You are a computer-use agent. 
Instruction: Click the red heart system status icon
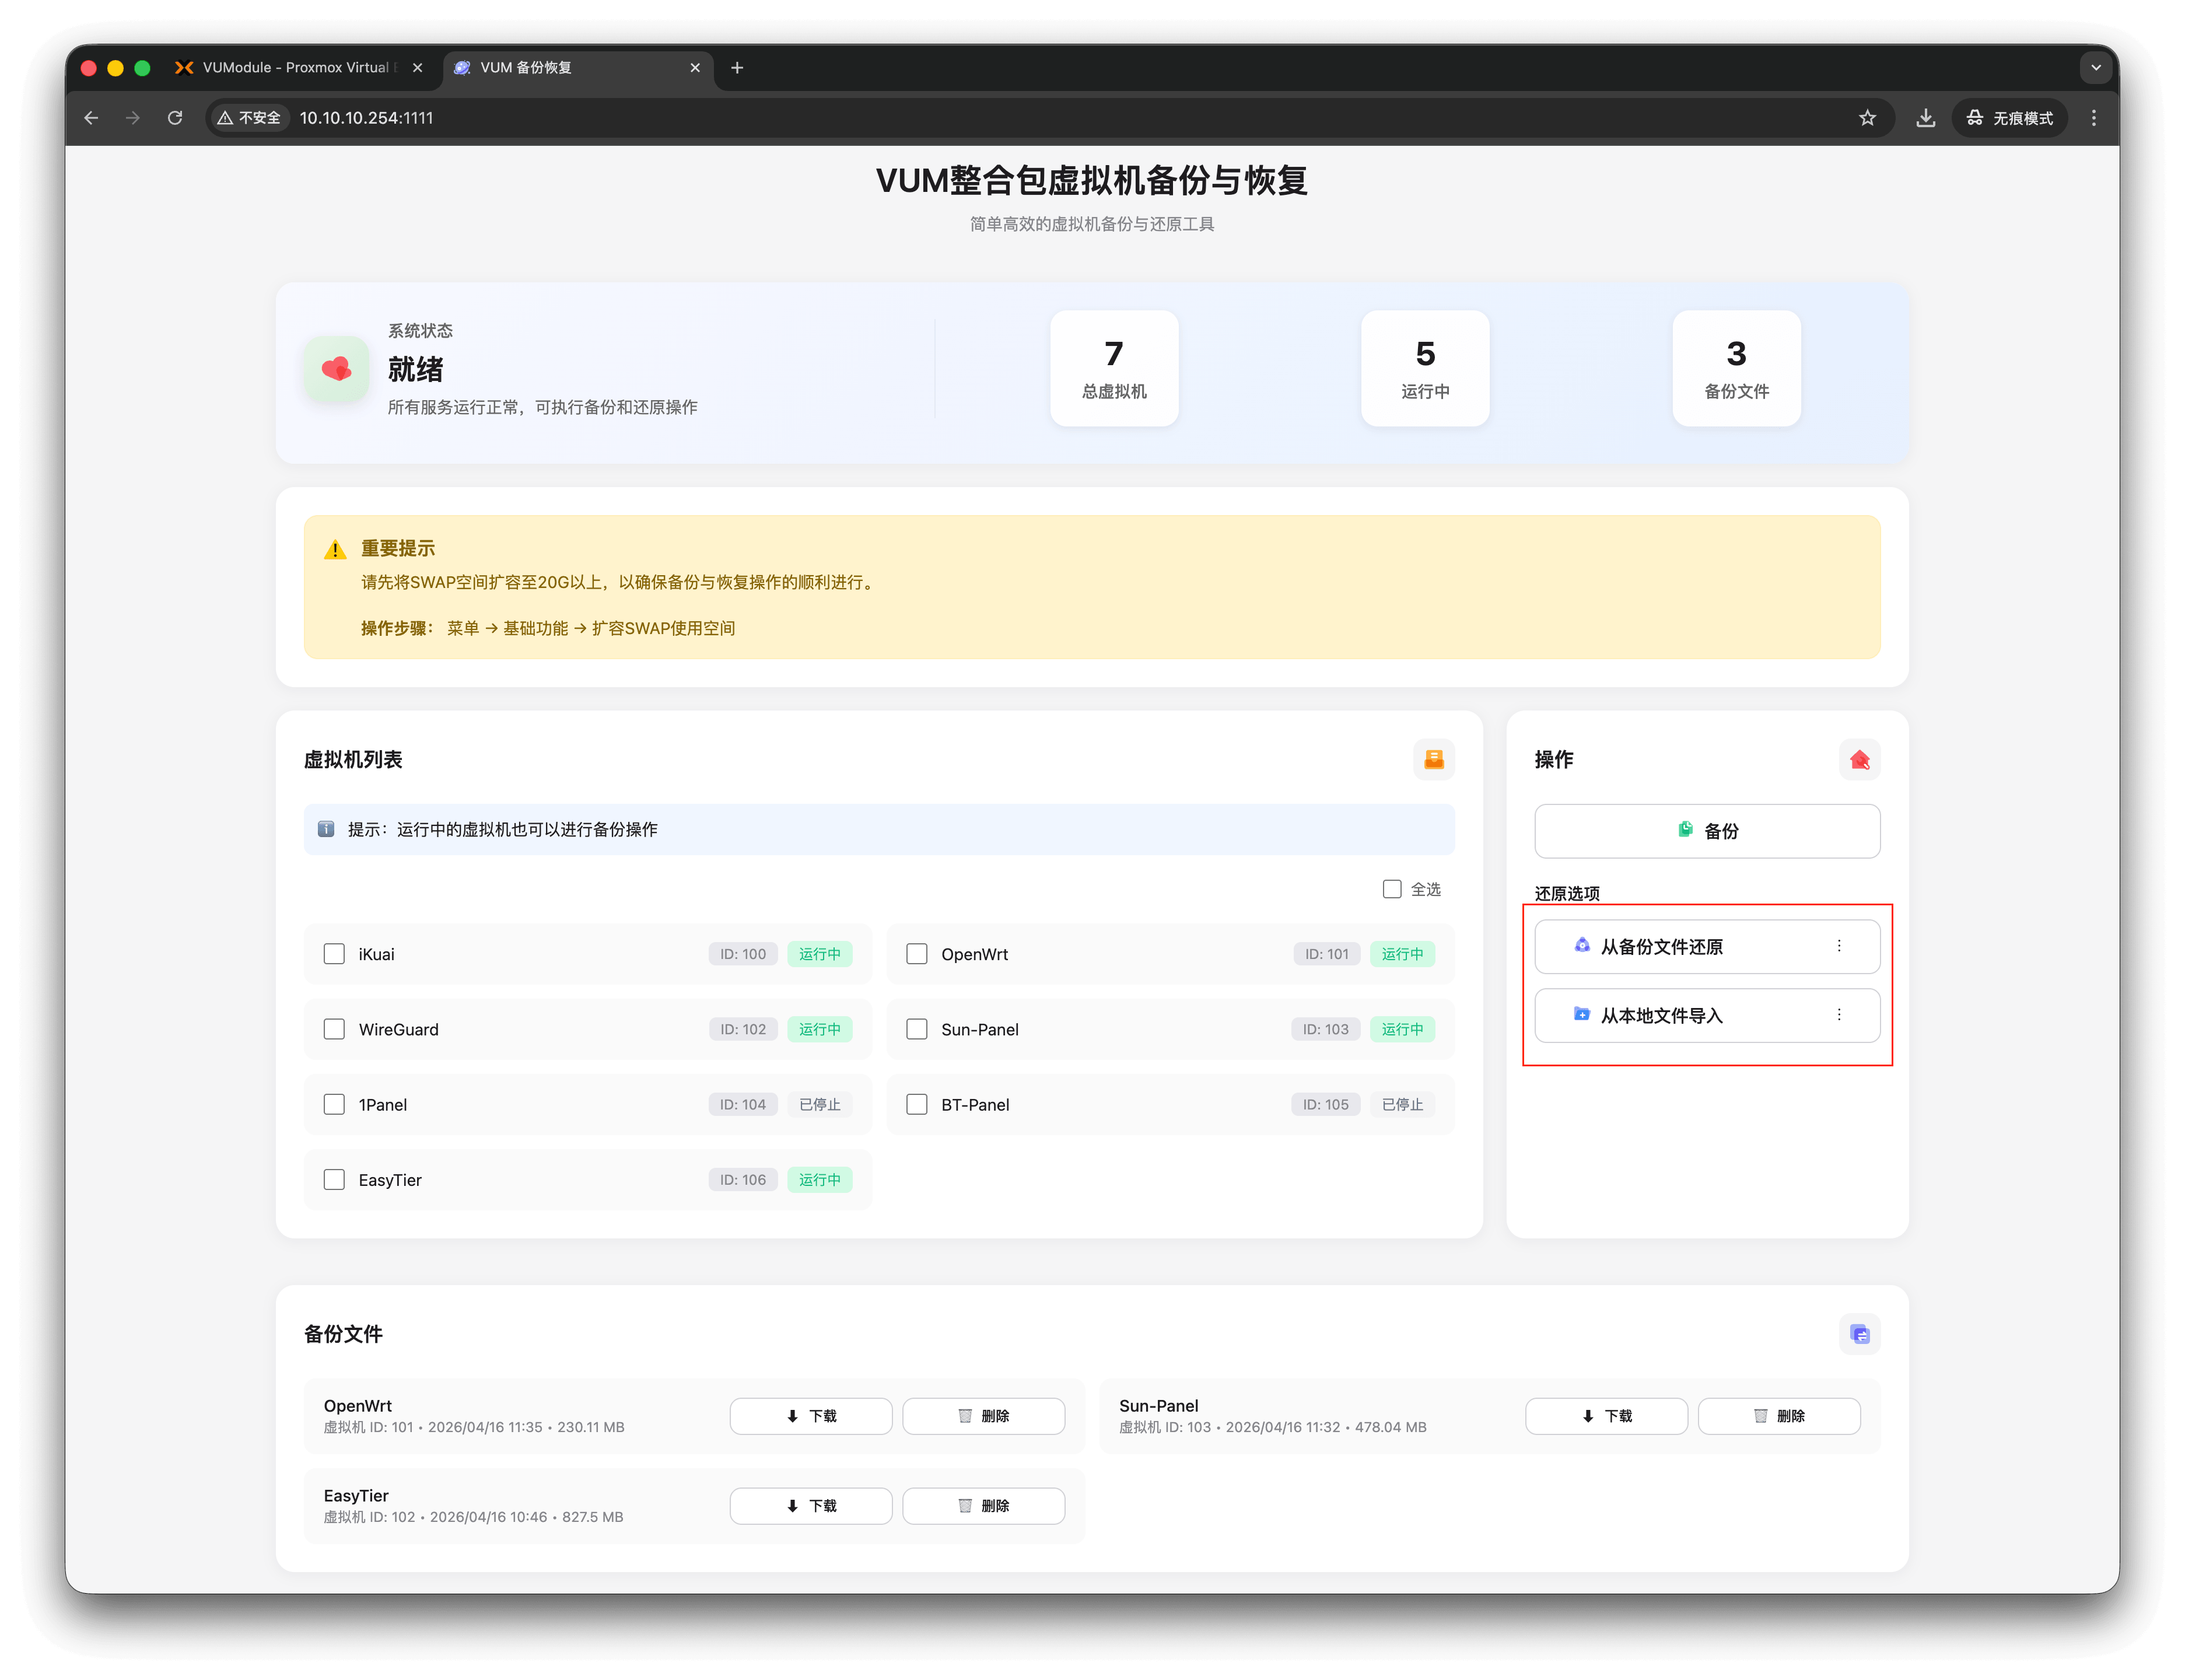[x=337, y=369]
